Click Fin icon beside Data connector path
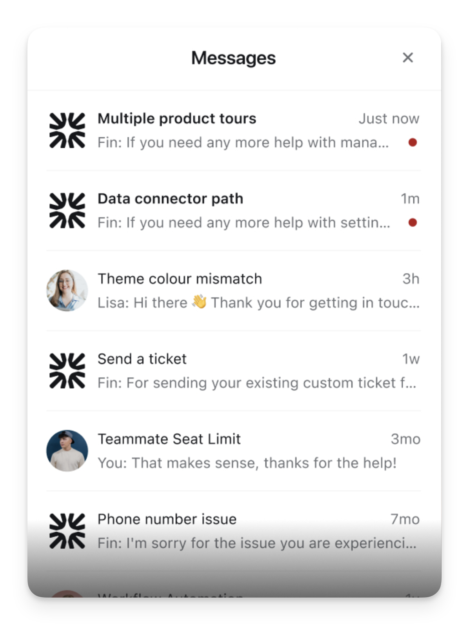This screenshot has width=469, height=625. coord(67,211)
